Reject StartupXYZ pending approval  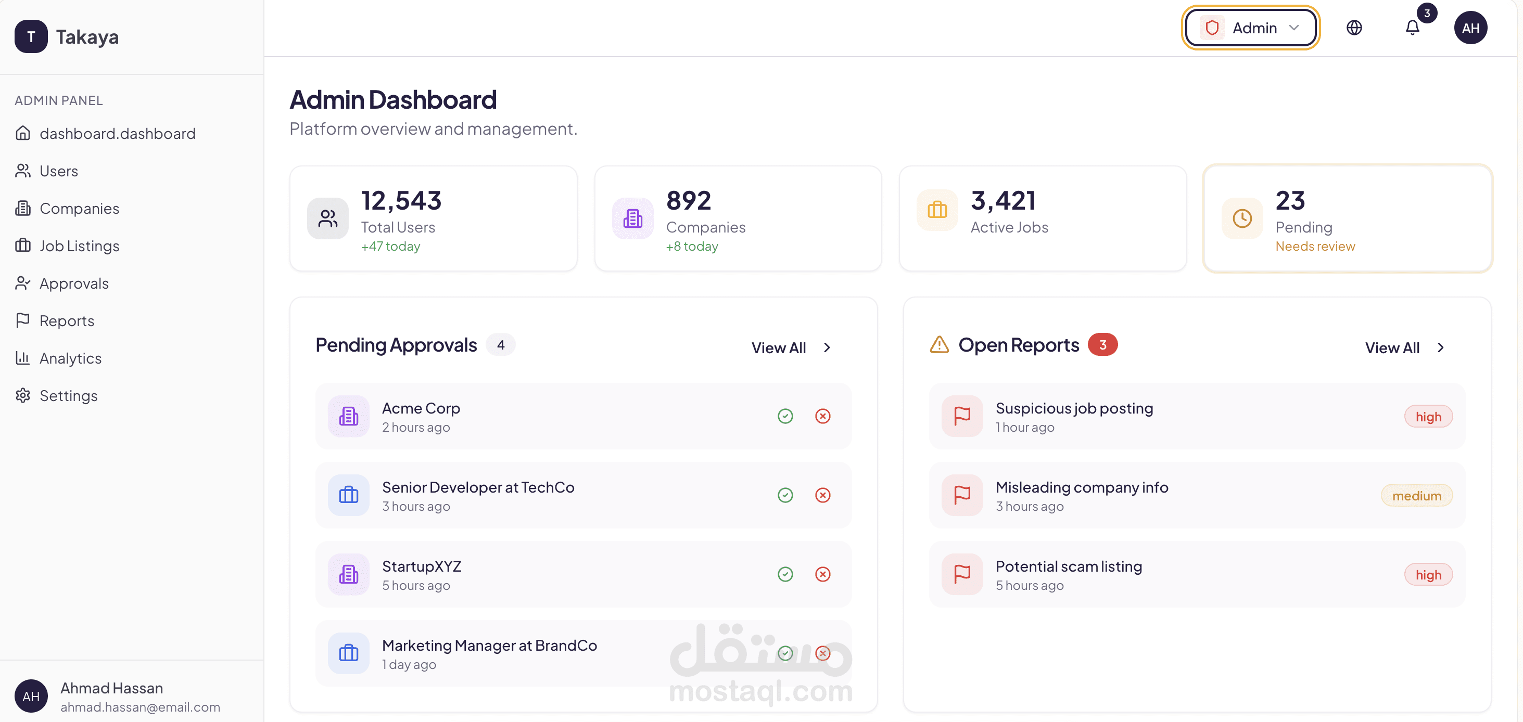point(822,574)
